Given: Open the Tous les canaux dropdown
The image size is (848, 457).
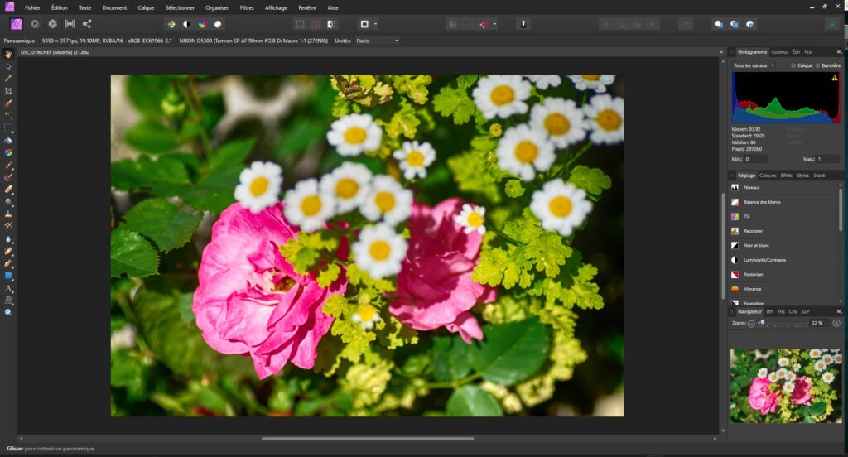Looking at the screenshot, I should pos(754,65).
